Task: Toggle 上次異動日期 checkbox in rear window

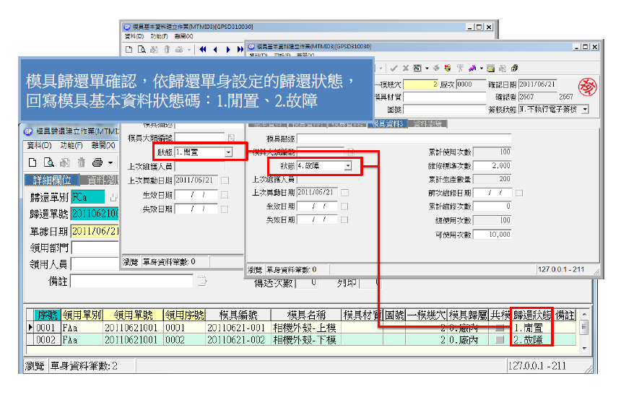Action: [225, 180]
